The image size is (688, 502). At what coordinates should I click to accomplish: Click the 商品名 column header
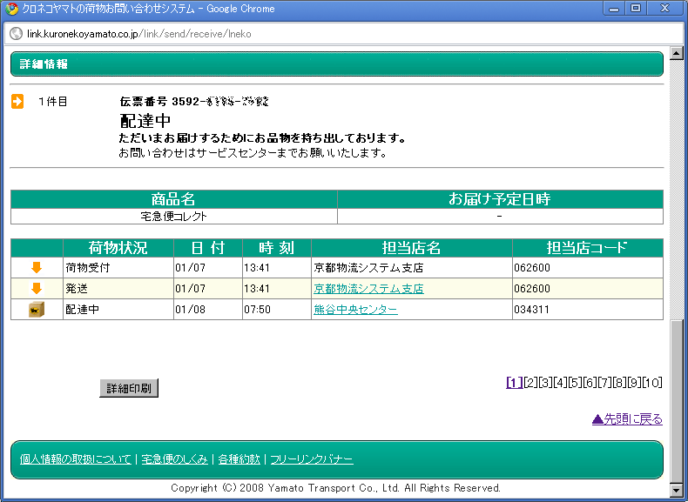[x=174, y=199]
